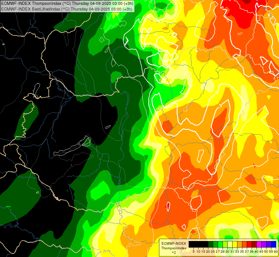Screen dimensions: 279x257
Task: Click the pale yellow 30–31 legend swatch
Action: 230,244
